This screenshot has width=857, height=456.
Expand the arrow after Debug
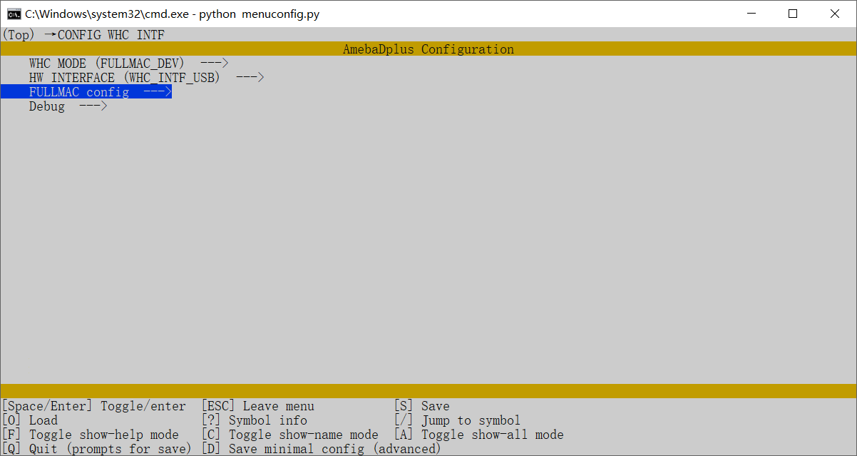[93, 106]
